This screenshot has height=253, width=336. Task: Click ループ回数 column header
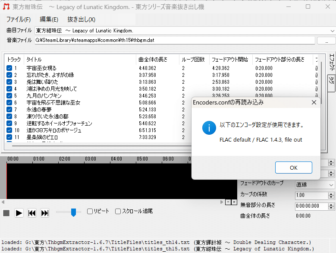194,60
